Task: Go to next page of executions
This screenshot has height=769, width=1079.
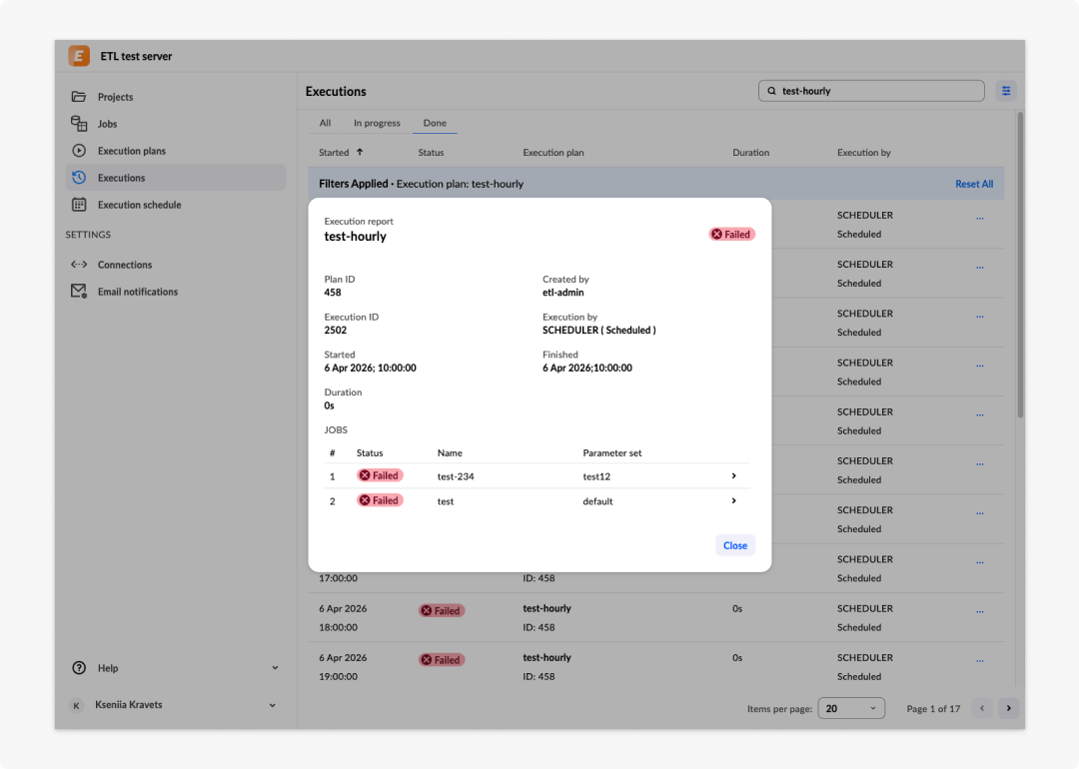Action: (x=1009, y=708)
